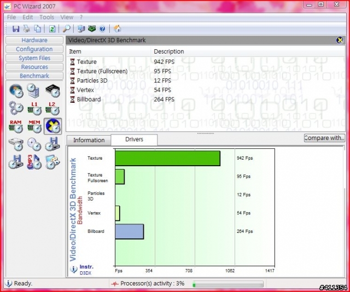The image size is (350, 292).
Task: Open the Global Performance benchmark (Windows logo) icon
Action: point(16,91)
